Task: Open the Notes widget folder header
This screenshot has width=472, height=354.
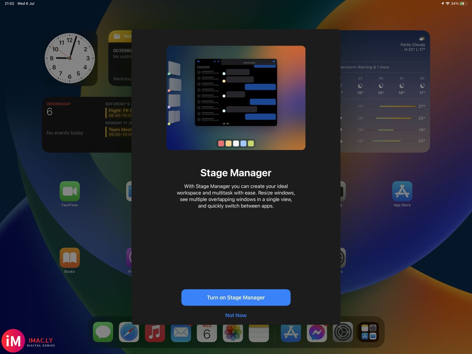Action: point(120,36)
